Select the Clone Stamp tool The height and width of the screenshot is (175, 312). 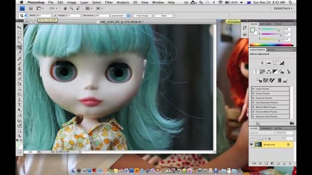click(x=19, y=69)
